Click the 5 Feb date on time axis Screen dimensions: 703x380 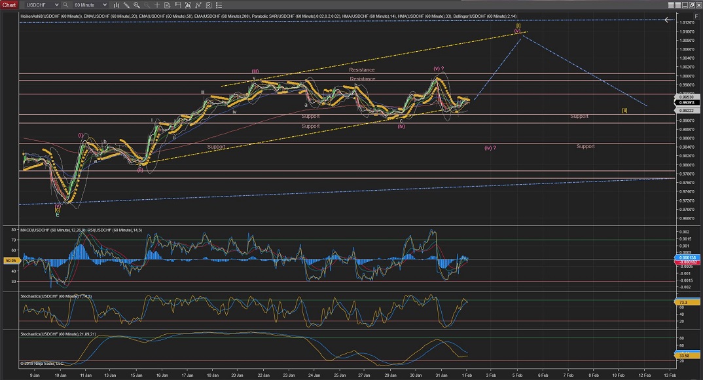click(x=517, y=375)
